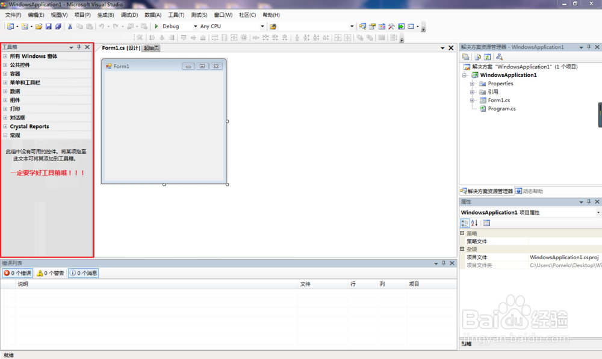Open the Toolbox wrench icon in toolbar
The height and width of the screenshot is (359, 602).
[391, 26]
